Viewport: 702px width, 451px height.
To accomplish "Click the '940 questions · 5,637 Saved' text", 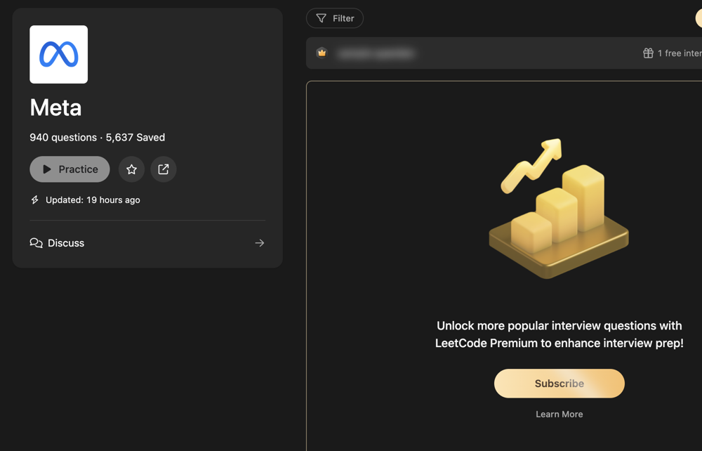I will tap(97, 138).
